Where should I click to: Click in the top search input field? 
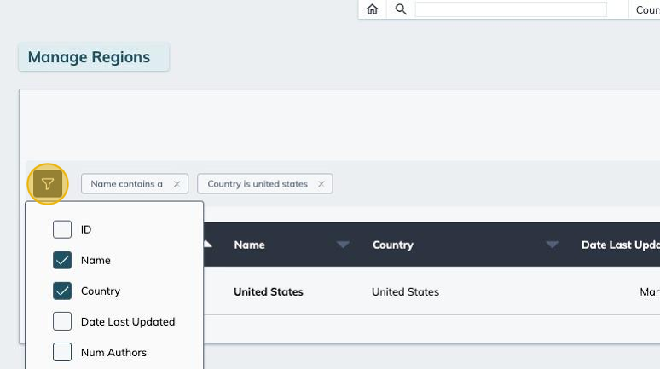tap(510, 9)
